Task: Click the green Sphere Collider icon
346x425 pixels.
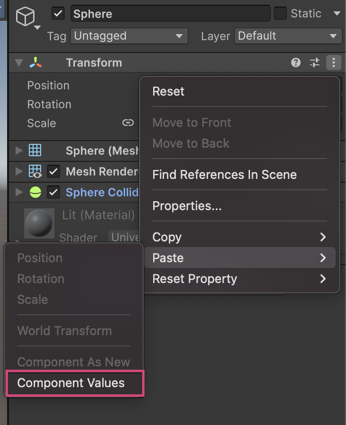Action: pos(35,192)
